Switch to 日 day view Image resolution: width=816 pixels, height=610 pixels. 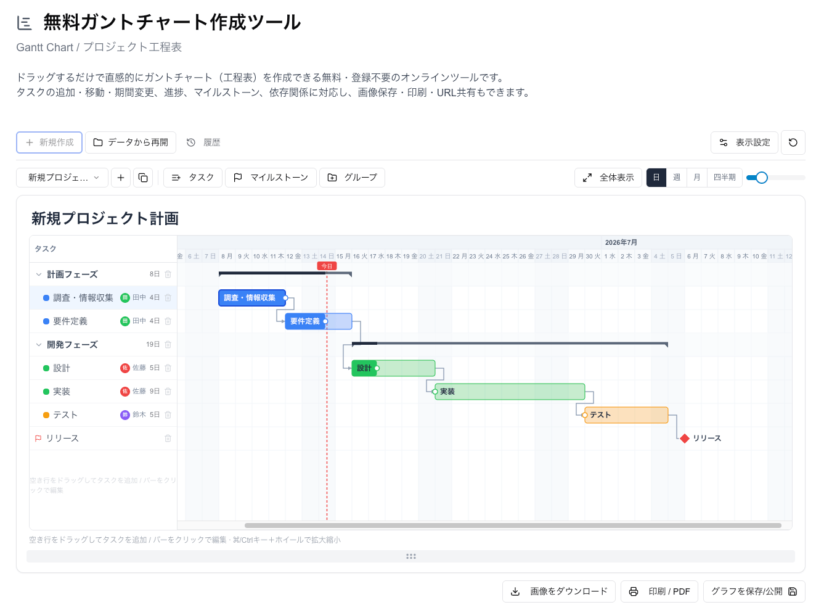point(656,178)
